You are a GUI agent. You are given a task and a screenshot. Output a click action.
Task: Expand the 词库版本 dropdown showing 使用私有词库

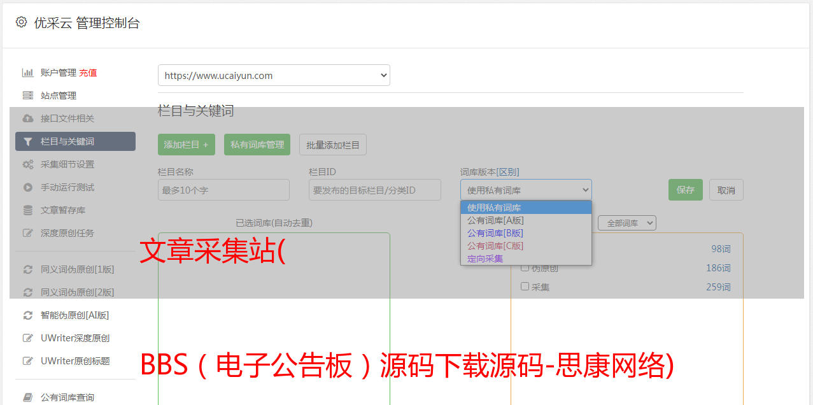tap(526, 190)
